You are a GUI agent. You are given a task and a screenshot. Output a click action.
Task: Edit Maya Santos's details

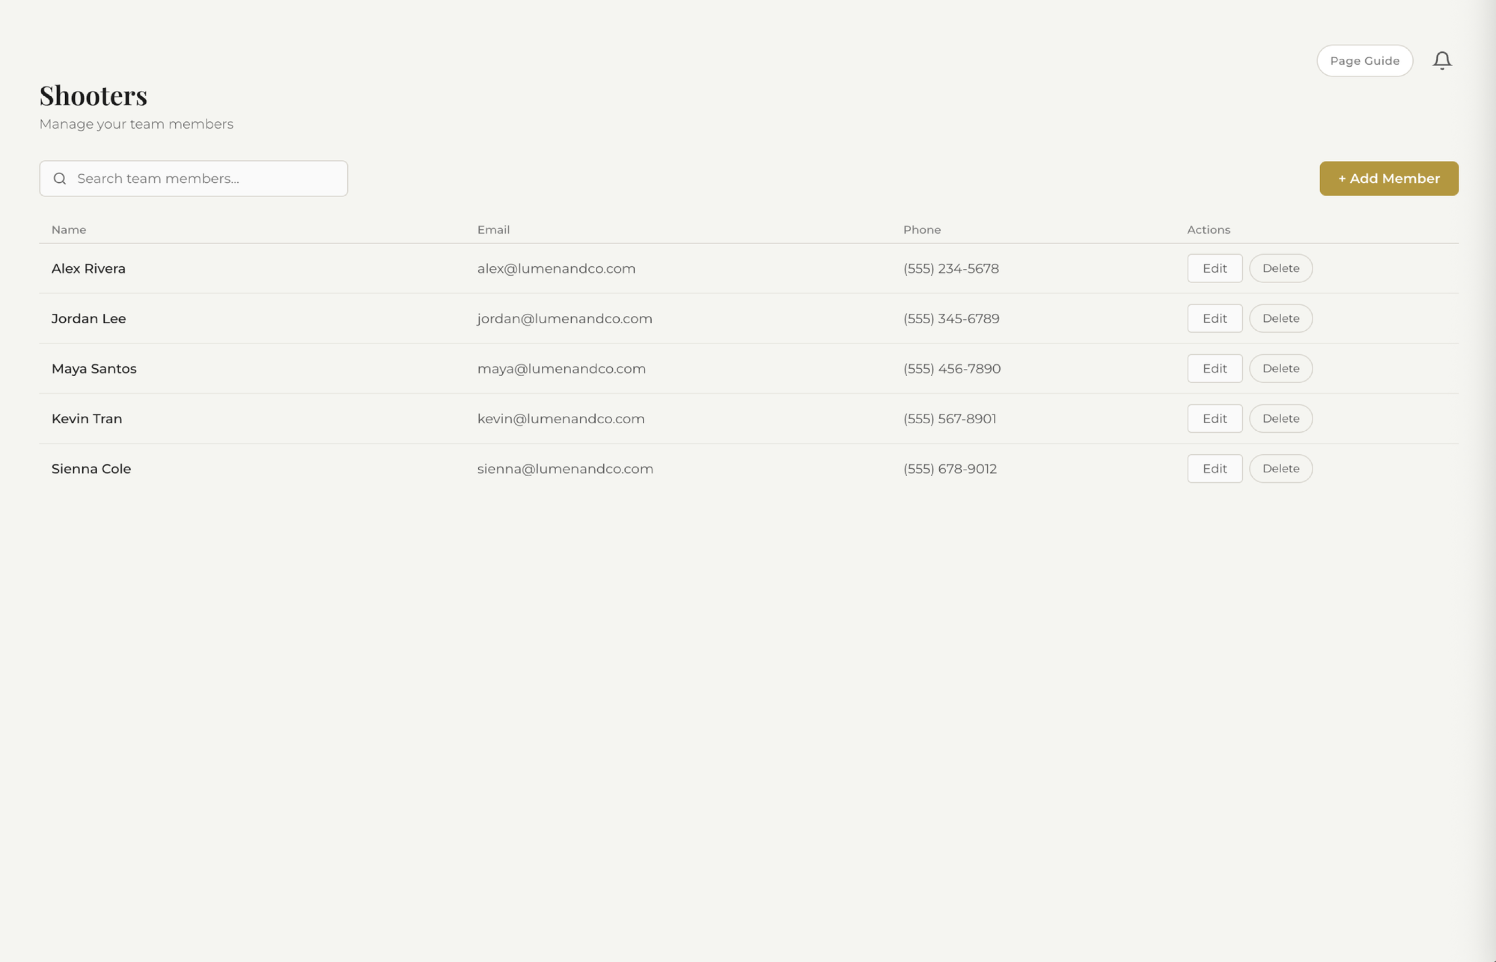click(1214, 368)
